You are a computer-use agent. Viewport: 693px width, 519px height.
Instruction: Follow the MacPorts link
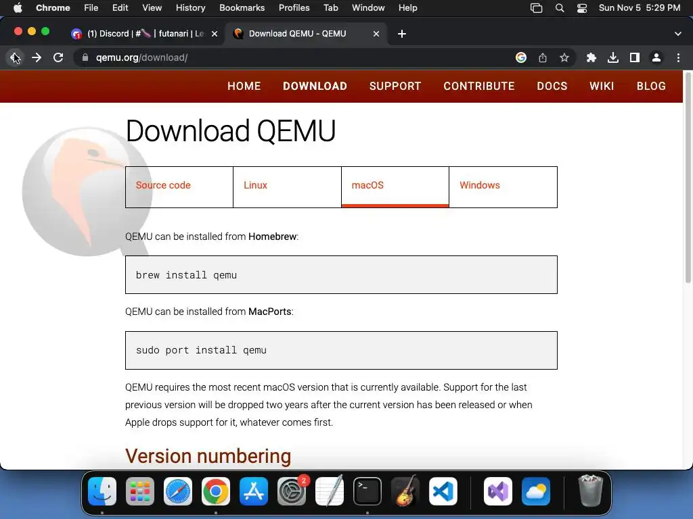[269, 312]
